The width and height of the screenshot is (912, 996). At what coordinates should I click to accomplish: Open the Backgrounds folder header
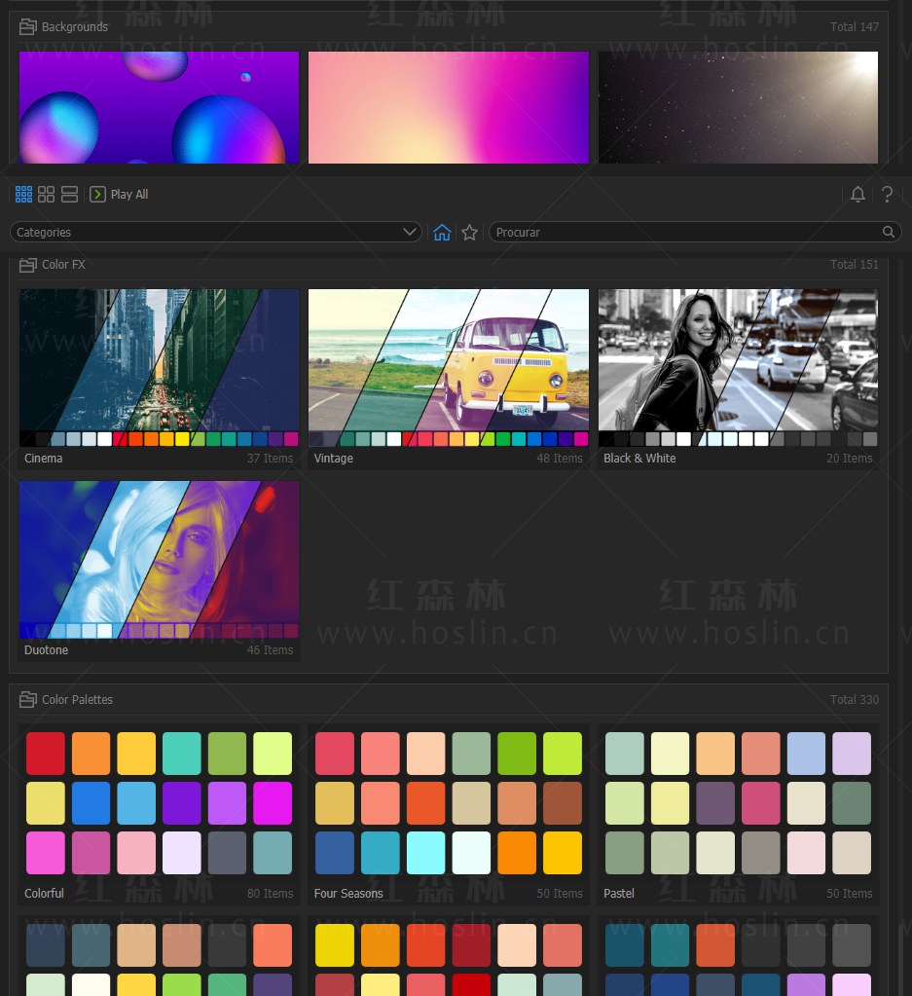[63, 26]
